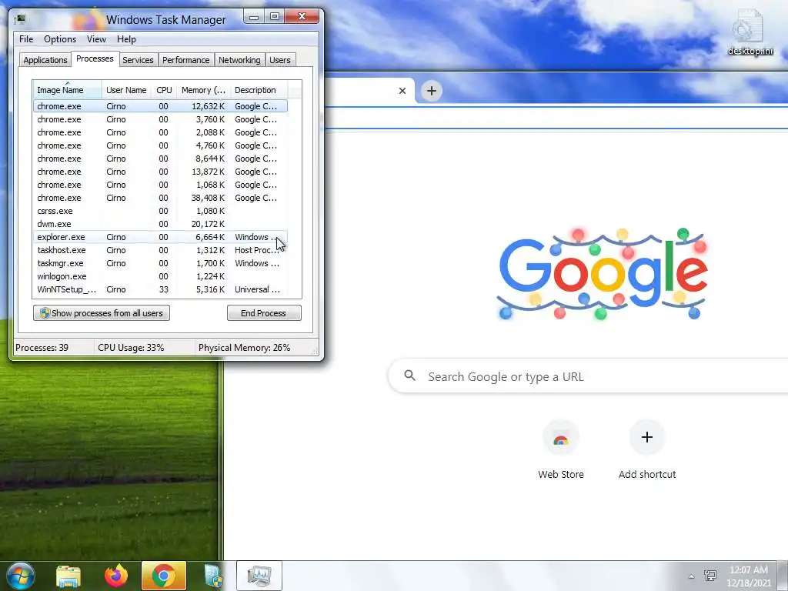788x591 pixels.
Task: Switch to the Services tab
Action: [139, 60]
